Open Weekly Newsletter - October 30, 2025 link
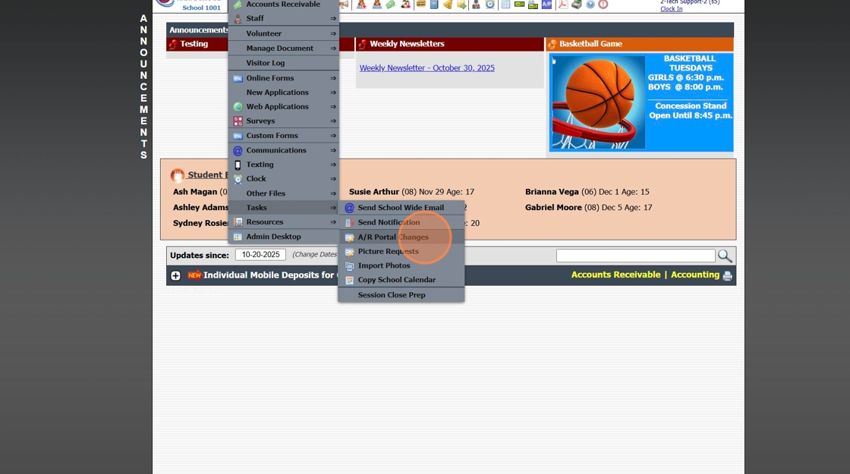The height and width of the screenshot is (474, 850). tap(427, 67)
